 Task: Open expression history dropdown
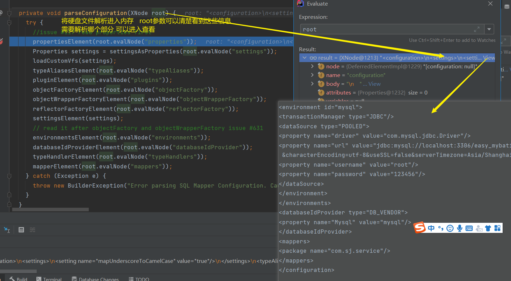pos(489,29)
